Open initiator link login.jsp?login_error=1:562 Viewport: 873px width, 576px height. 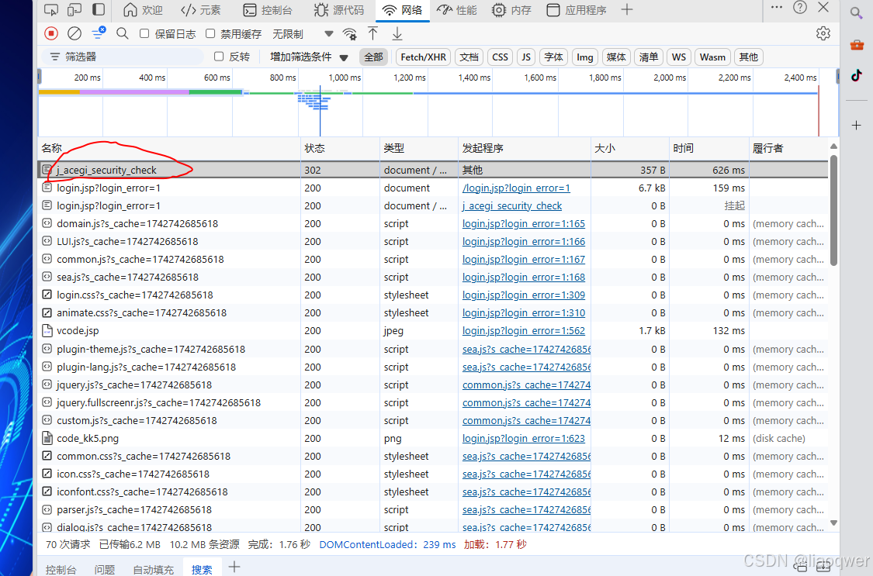pyautogui.click(x=523, y=331)
